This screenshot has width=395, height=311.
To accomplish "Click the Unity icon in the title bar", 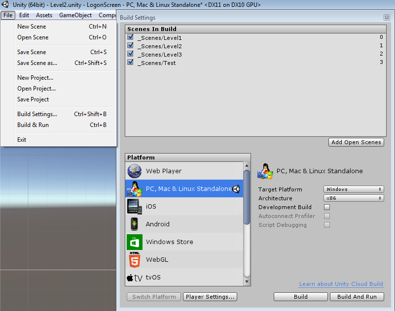I will click(5, 4).
